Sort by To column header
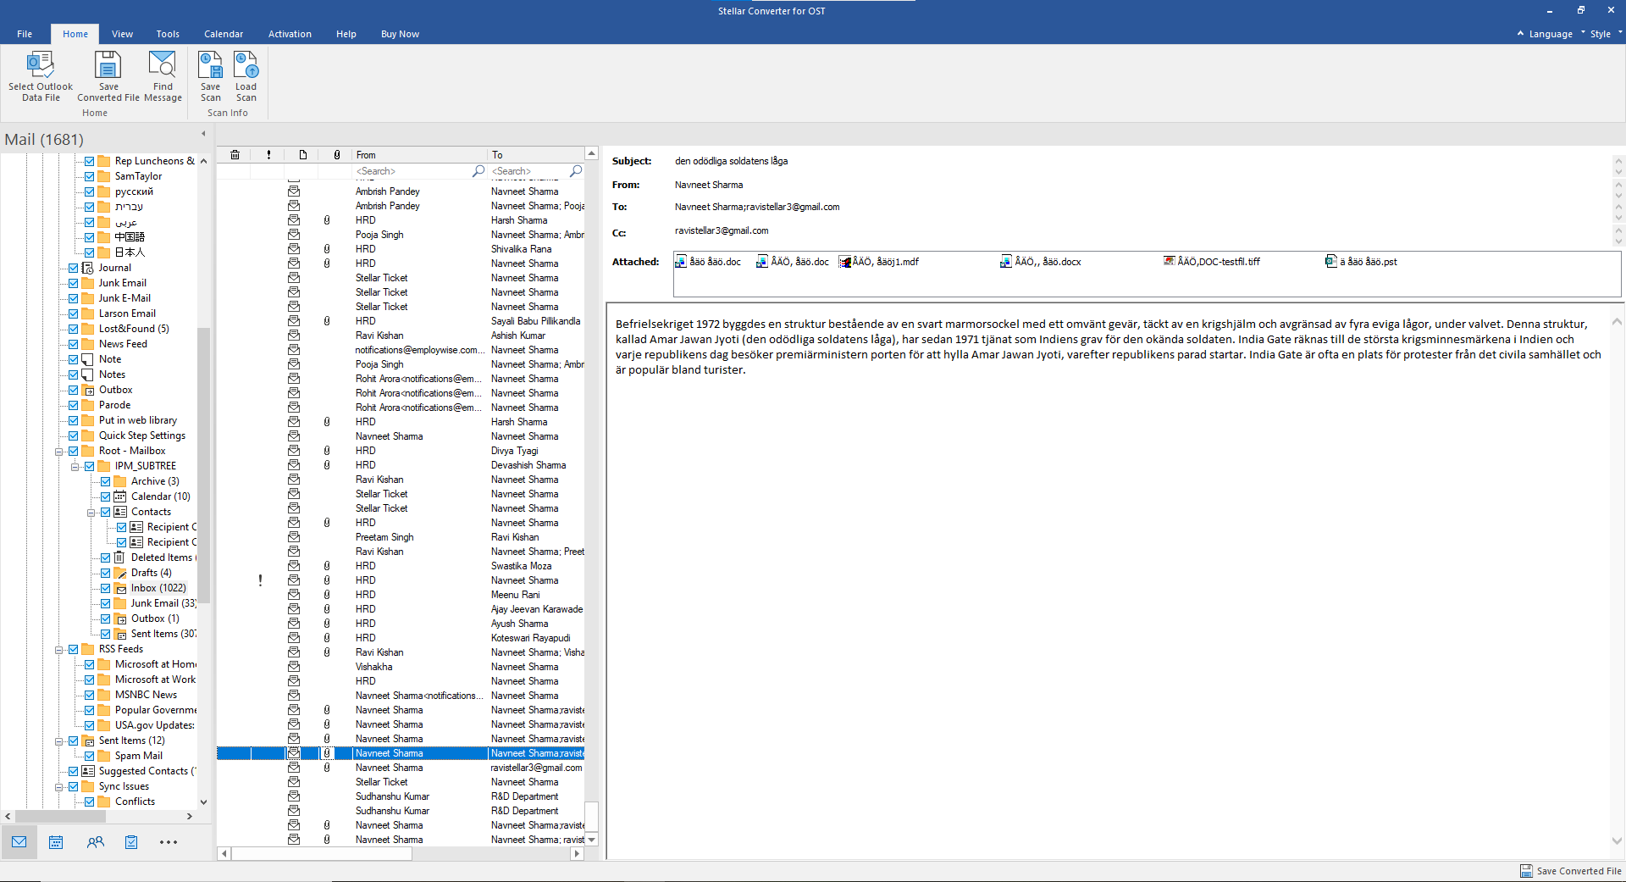 [x=536, y=155]
